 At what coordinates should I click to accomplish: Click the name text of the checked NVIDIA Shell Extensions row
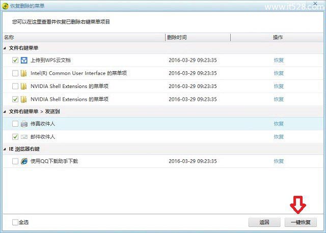click(x=69, y=99)
